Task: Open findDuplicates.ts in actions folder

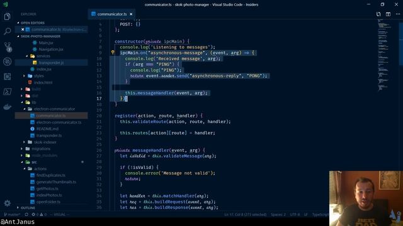Action: pyautogui.click(x=50, y=175)
